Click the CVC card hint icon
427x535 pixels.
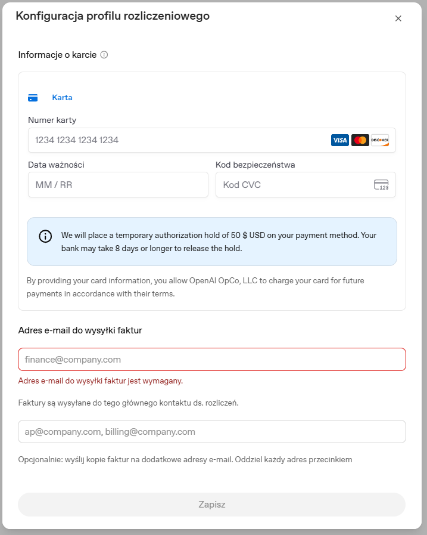(x=381, y=184)
